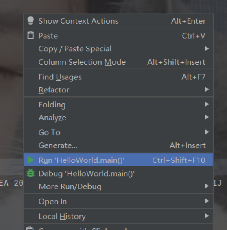
Task: Expand the Refactor submenu arrow
Action: tap(207, 89)
